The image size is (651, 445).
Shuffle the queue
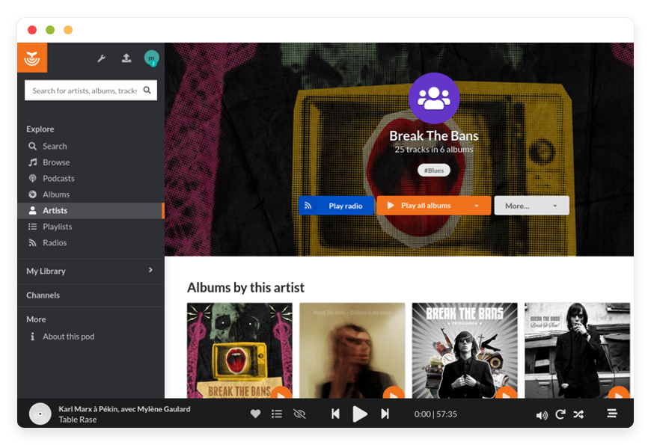tap(578, 414)
